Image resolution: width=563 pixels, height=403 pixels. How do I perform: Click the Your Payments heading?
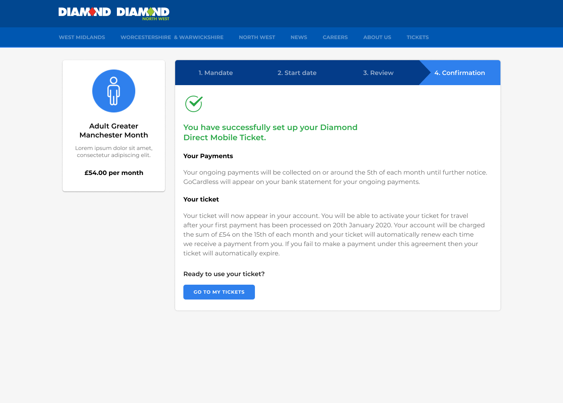(x=208, y=156)
